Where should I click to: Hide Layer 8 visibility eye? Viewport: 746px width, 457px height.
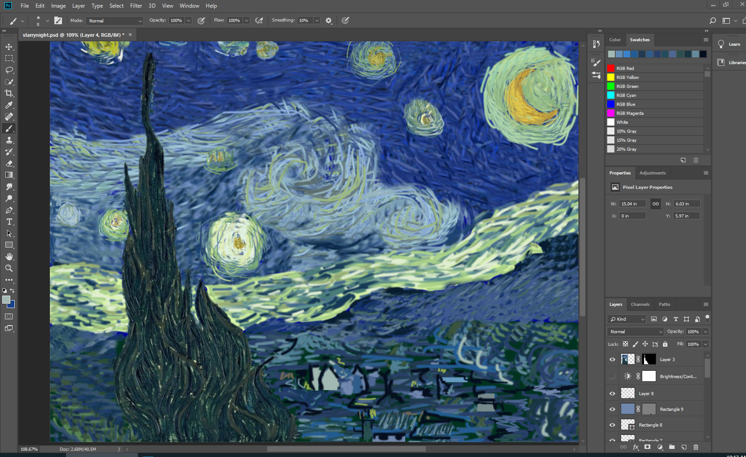tap(612, 393)
